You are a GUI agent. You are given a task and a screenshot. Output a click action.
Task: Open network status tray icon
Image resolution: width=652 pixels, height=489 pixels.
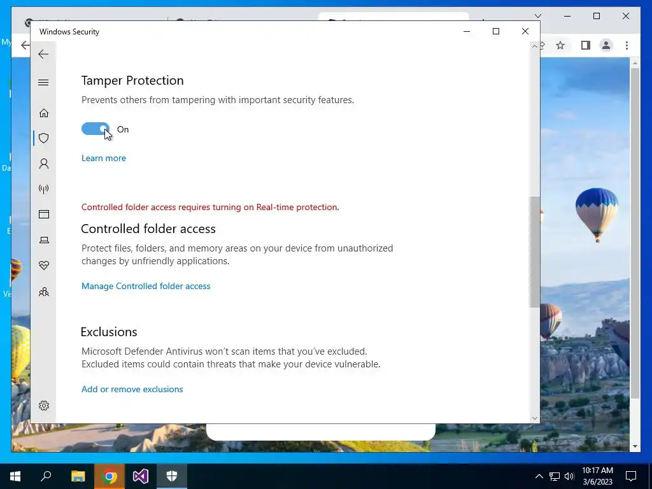point(555,476)
